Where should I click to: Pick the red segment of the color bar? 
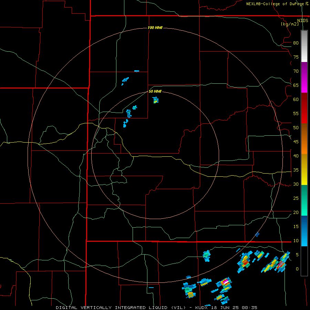pyautogui.click(x=304, y=108)
